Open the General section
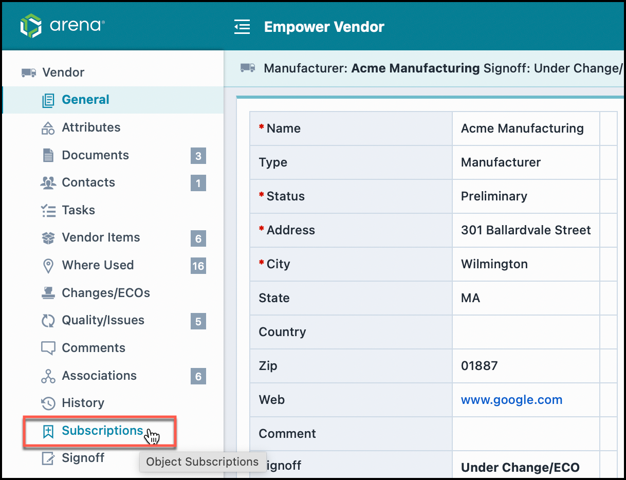626x480 pixels. pos(85,100)
